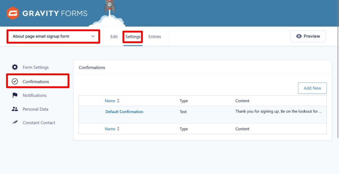339x174 pixels.
Task: Sort by Name using the top header arrows
Action: point(118,101)
